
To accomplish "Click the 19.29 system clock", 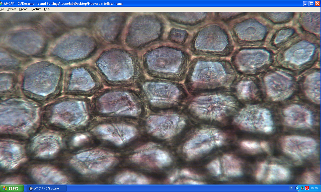I will [x=314, y=188].
